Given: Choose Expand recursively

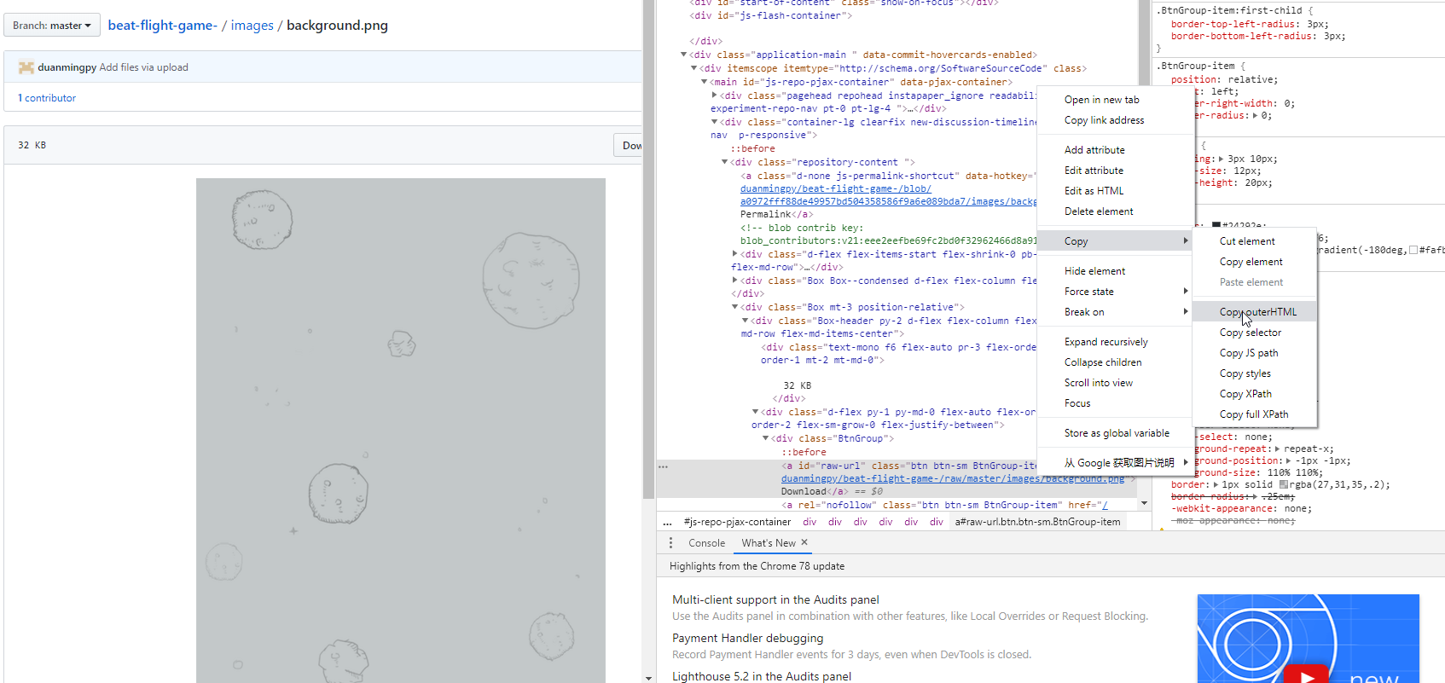Looking at the screenshot, I should pos(1115,342).
